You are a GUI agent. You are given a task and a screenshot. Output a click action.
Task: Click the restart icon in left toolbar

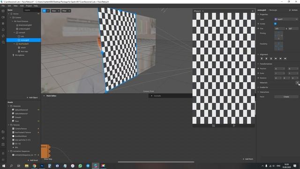click(x=3, y=36)
